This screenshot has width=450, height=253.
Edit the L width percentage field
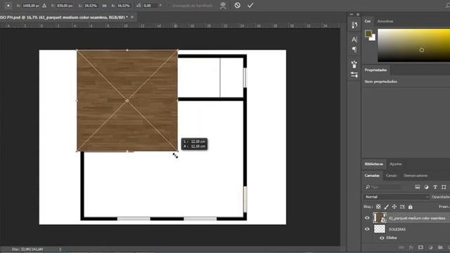[91, 6]
